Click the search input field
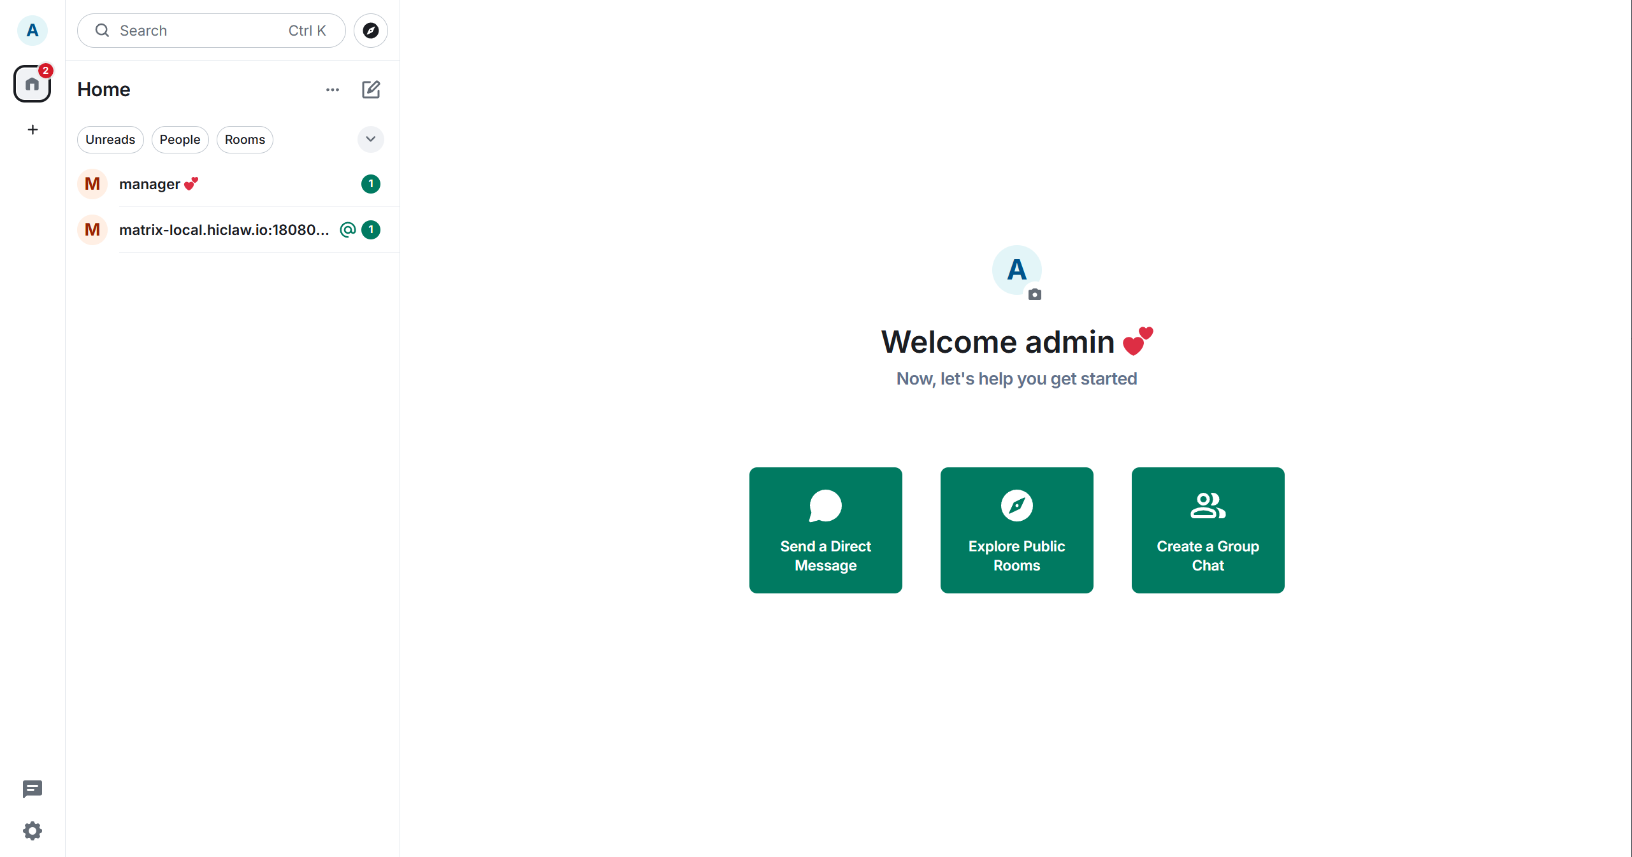1632x857 pixels. tap(191, 30)
